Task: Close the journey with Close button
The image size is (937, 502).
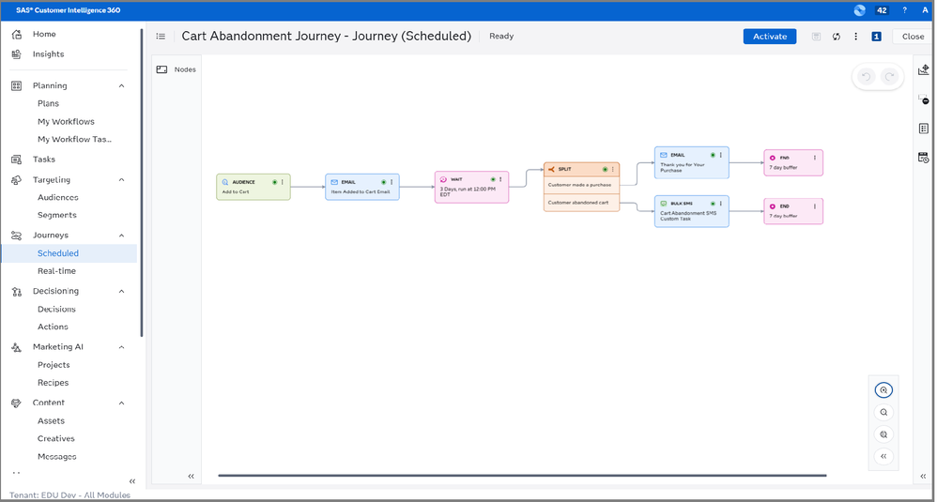Action: (x=913, y=37)
